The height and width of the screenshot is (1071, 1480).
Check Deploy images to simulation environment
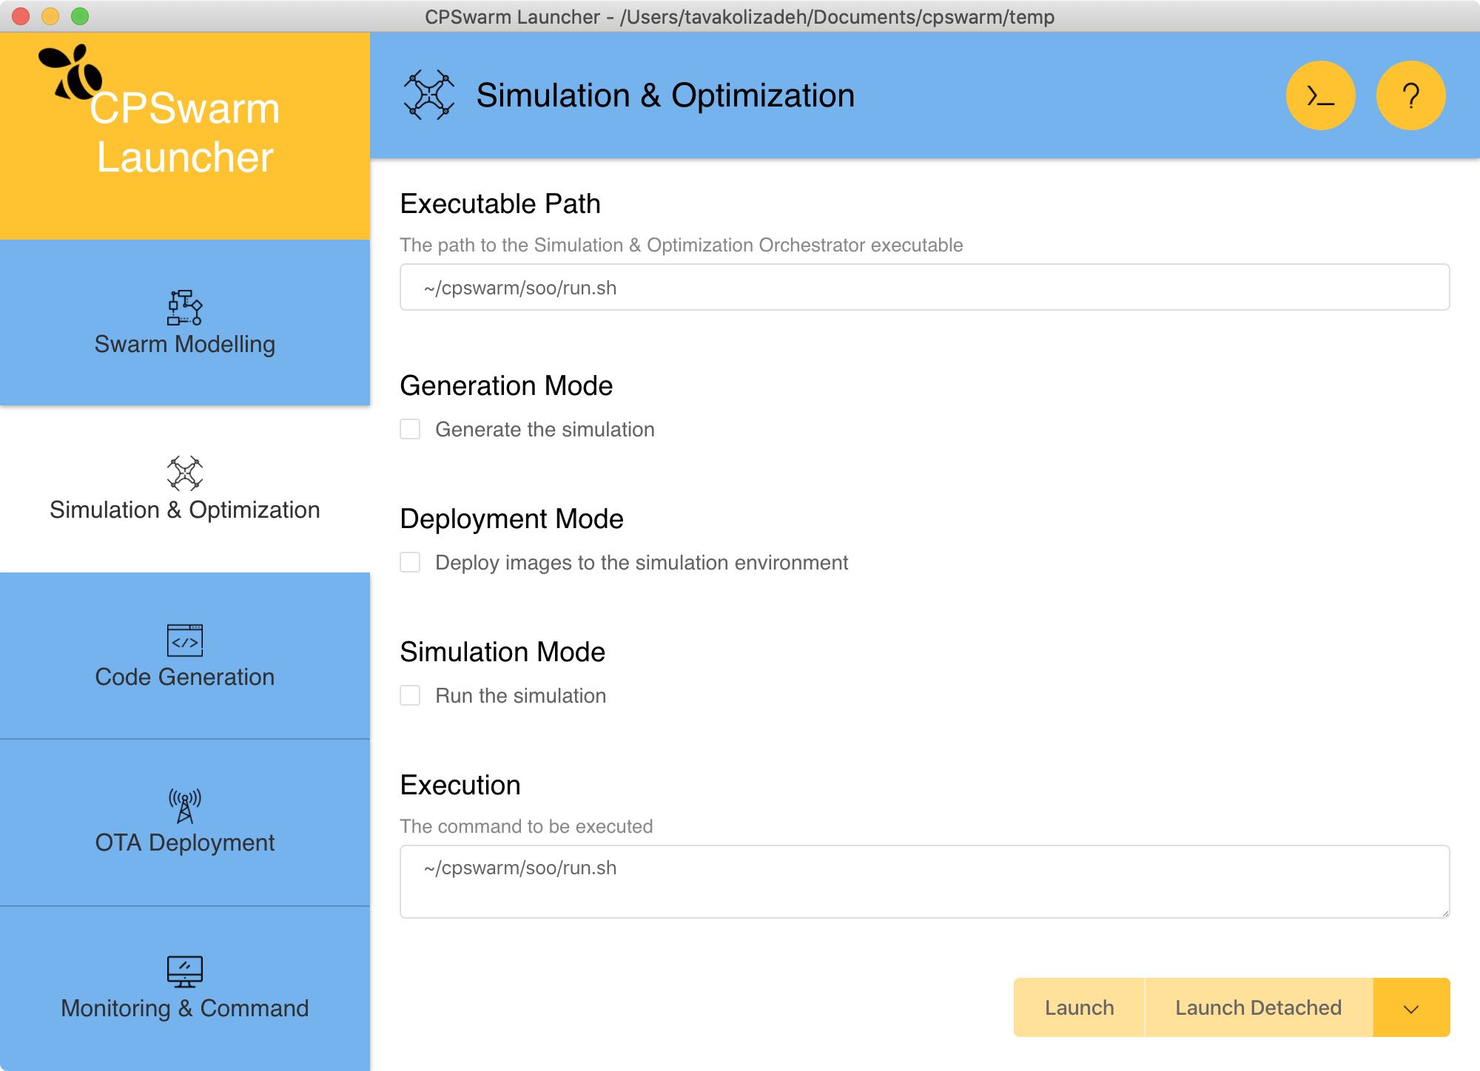point(410,562)
